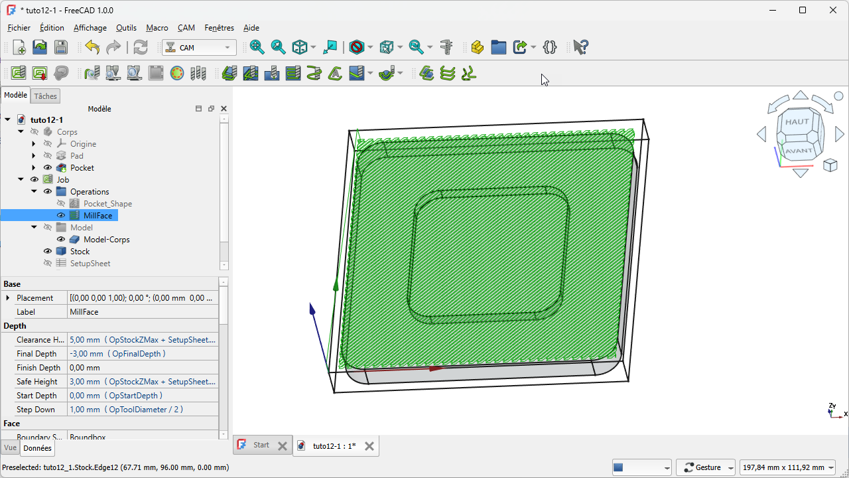
Task: Click the Measure caliper tool icon
Action: 446,47
